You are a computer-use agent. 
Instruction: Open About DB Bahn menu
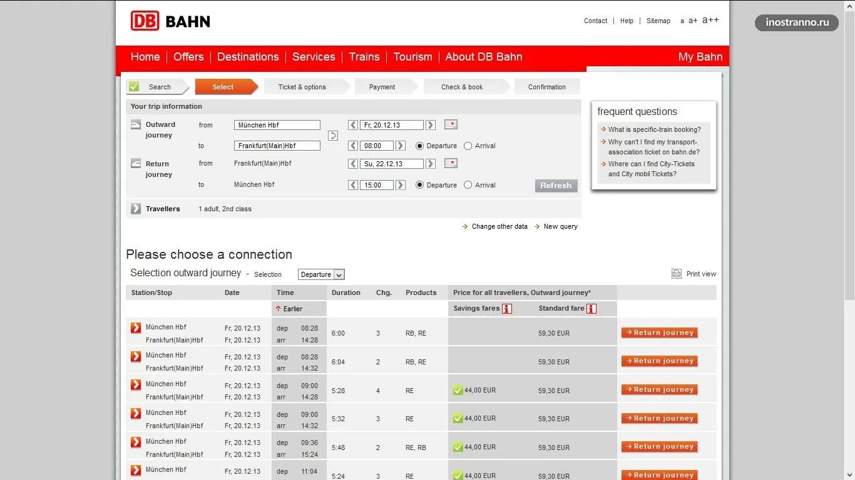pyautogui.click(x=484, y=57)
